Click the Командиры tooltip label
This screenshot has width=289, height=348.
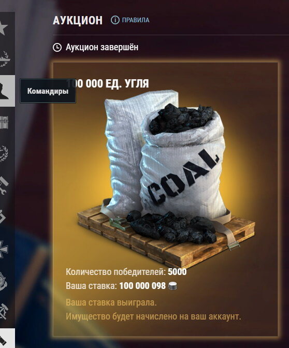tap(48, 91)
